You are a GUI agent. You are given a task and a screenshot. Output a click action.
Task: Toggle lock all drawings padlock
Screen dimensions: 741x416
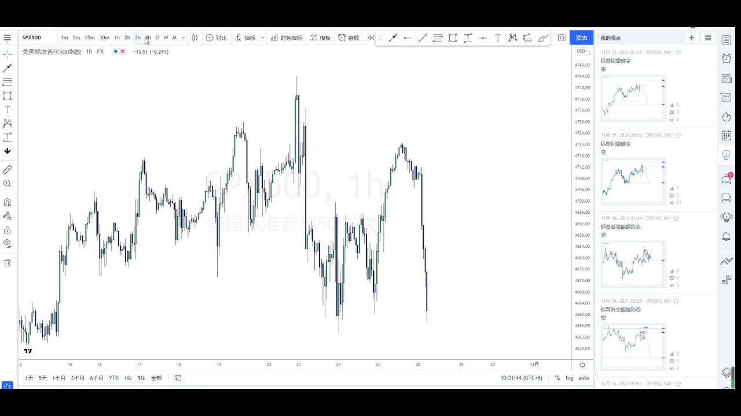pos(7,230)
